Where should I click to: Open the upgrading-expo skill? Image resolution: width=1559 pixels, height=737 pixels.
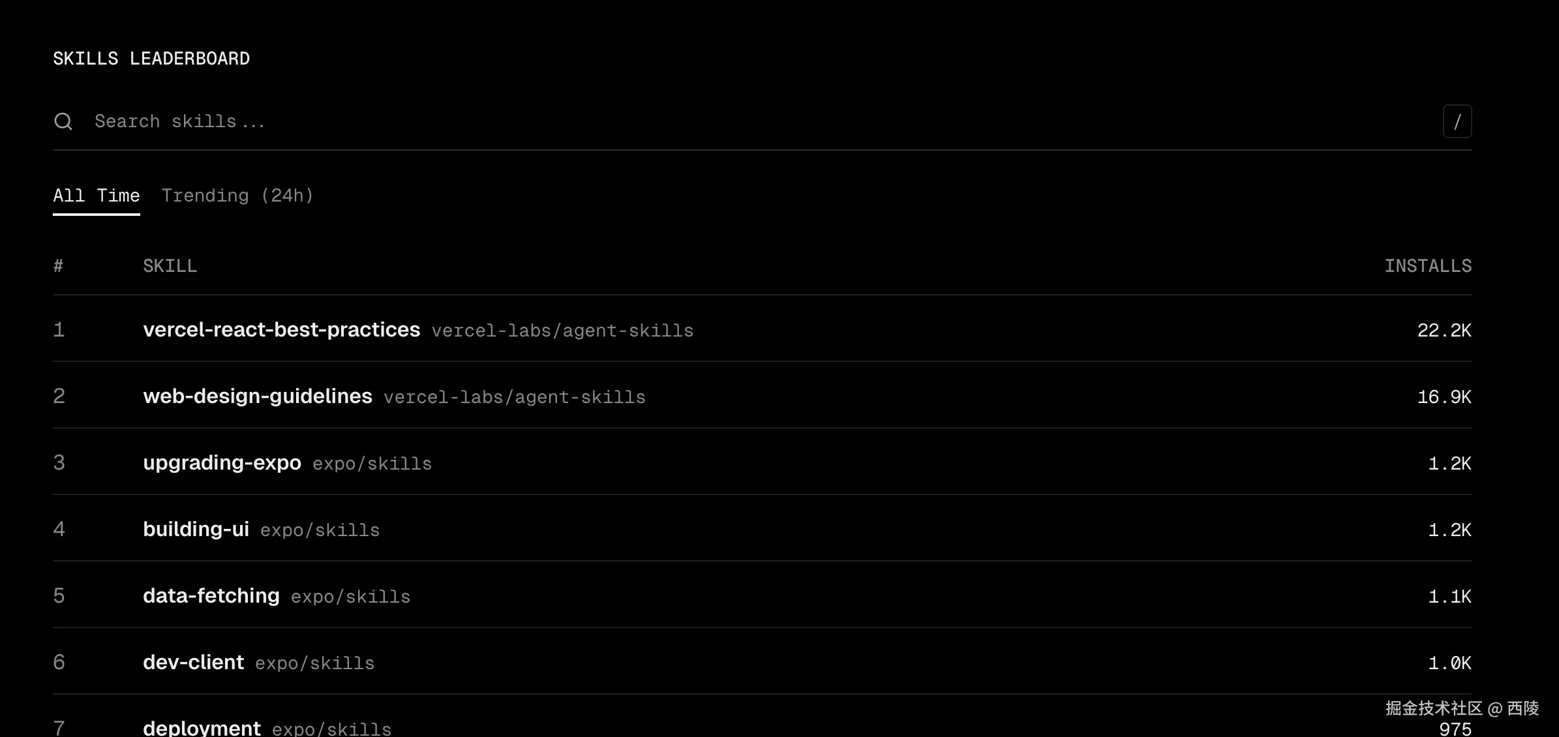click(x=222, y=463)
